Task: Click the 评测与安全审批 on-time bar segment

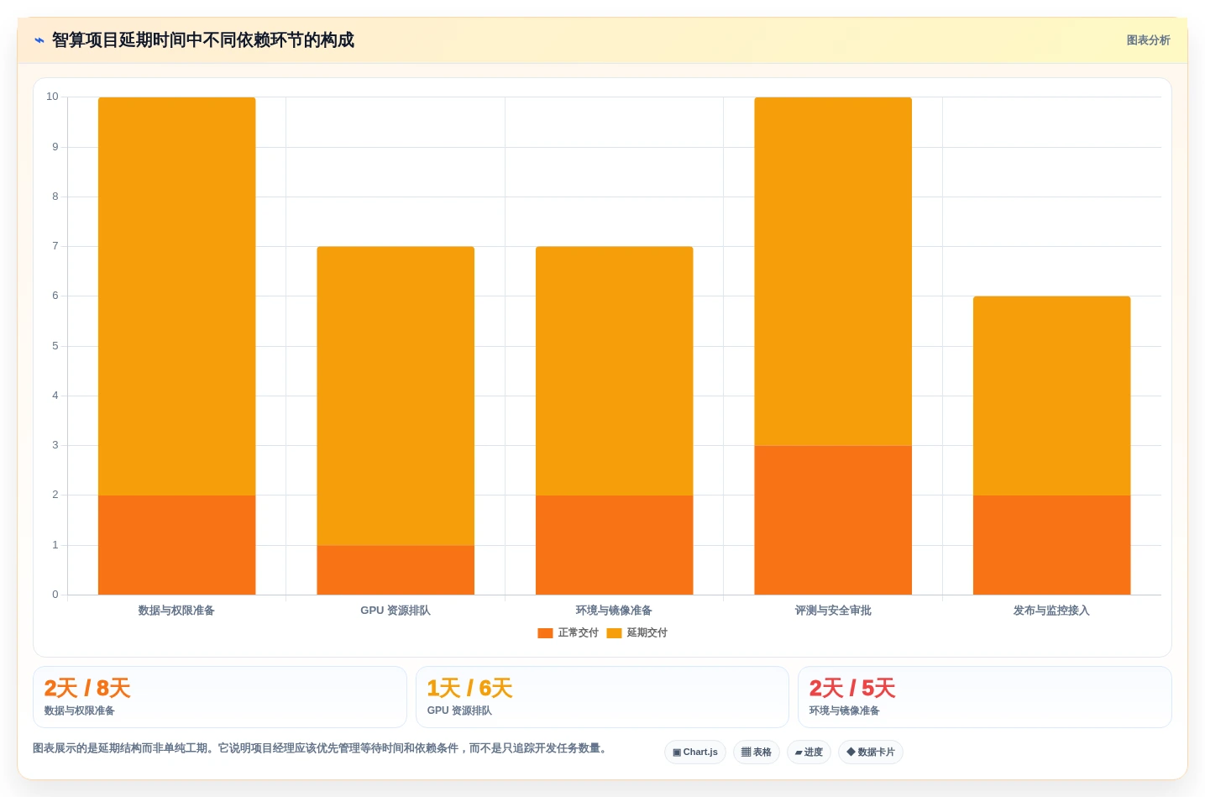Action: [833, 521]
